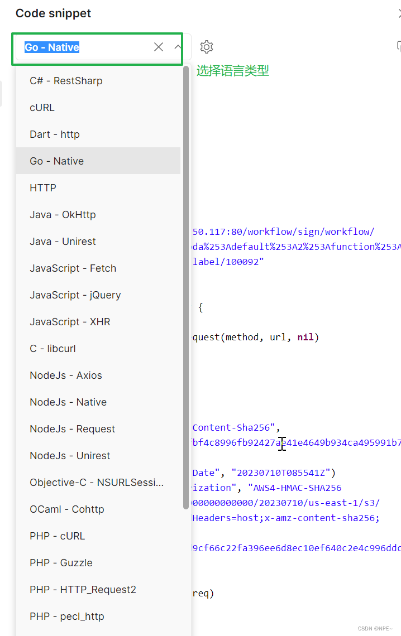Select JavaScript - XHR option
Image resolution: width=401 pixels, height=636 pixels.
tap(98, 322)
